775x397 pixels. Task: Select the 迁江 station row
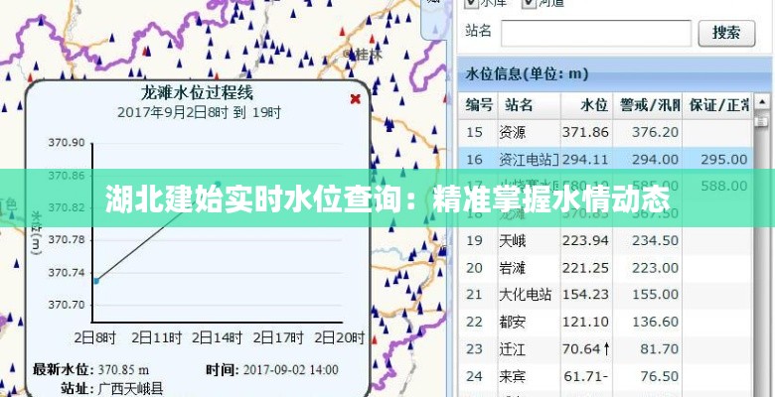(x=605, y=349)
